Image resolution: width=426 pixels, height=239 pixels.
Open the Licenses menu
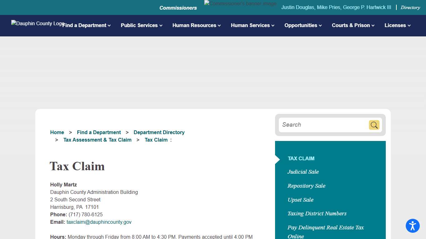click(x=397, y=26)
